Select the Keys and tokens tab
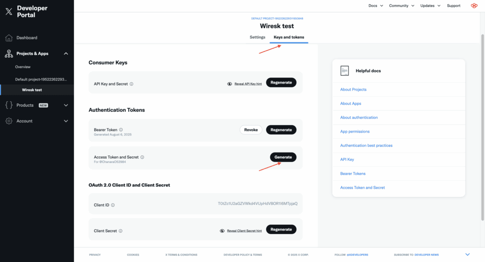 (x=289, y=37)
